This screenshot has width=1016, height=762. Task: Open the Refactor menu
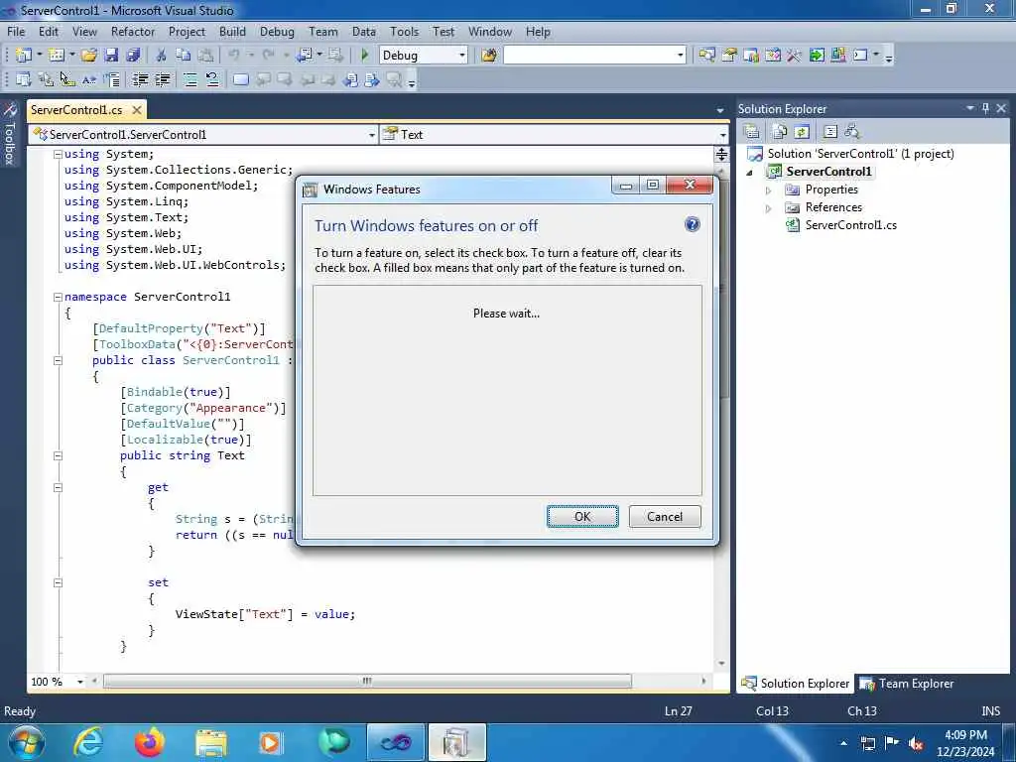[x=133, y=31]
